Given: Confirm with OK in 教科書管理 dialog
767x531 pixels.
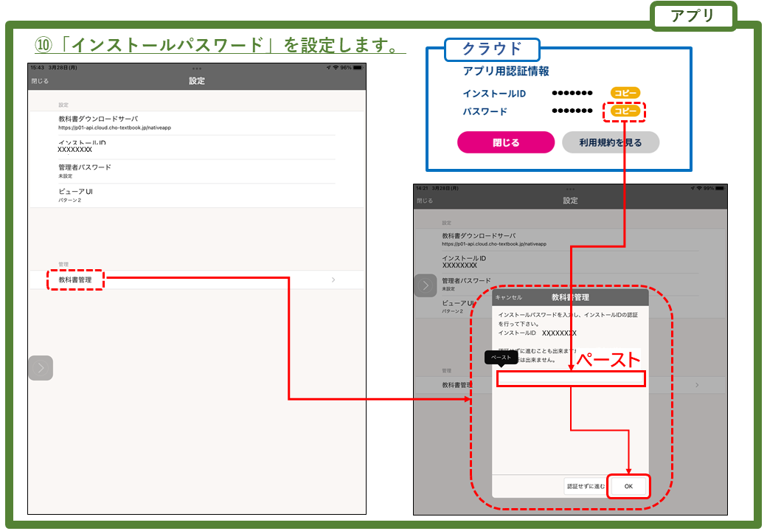Looking at the screenshot, I should [628, 486].
